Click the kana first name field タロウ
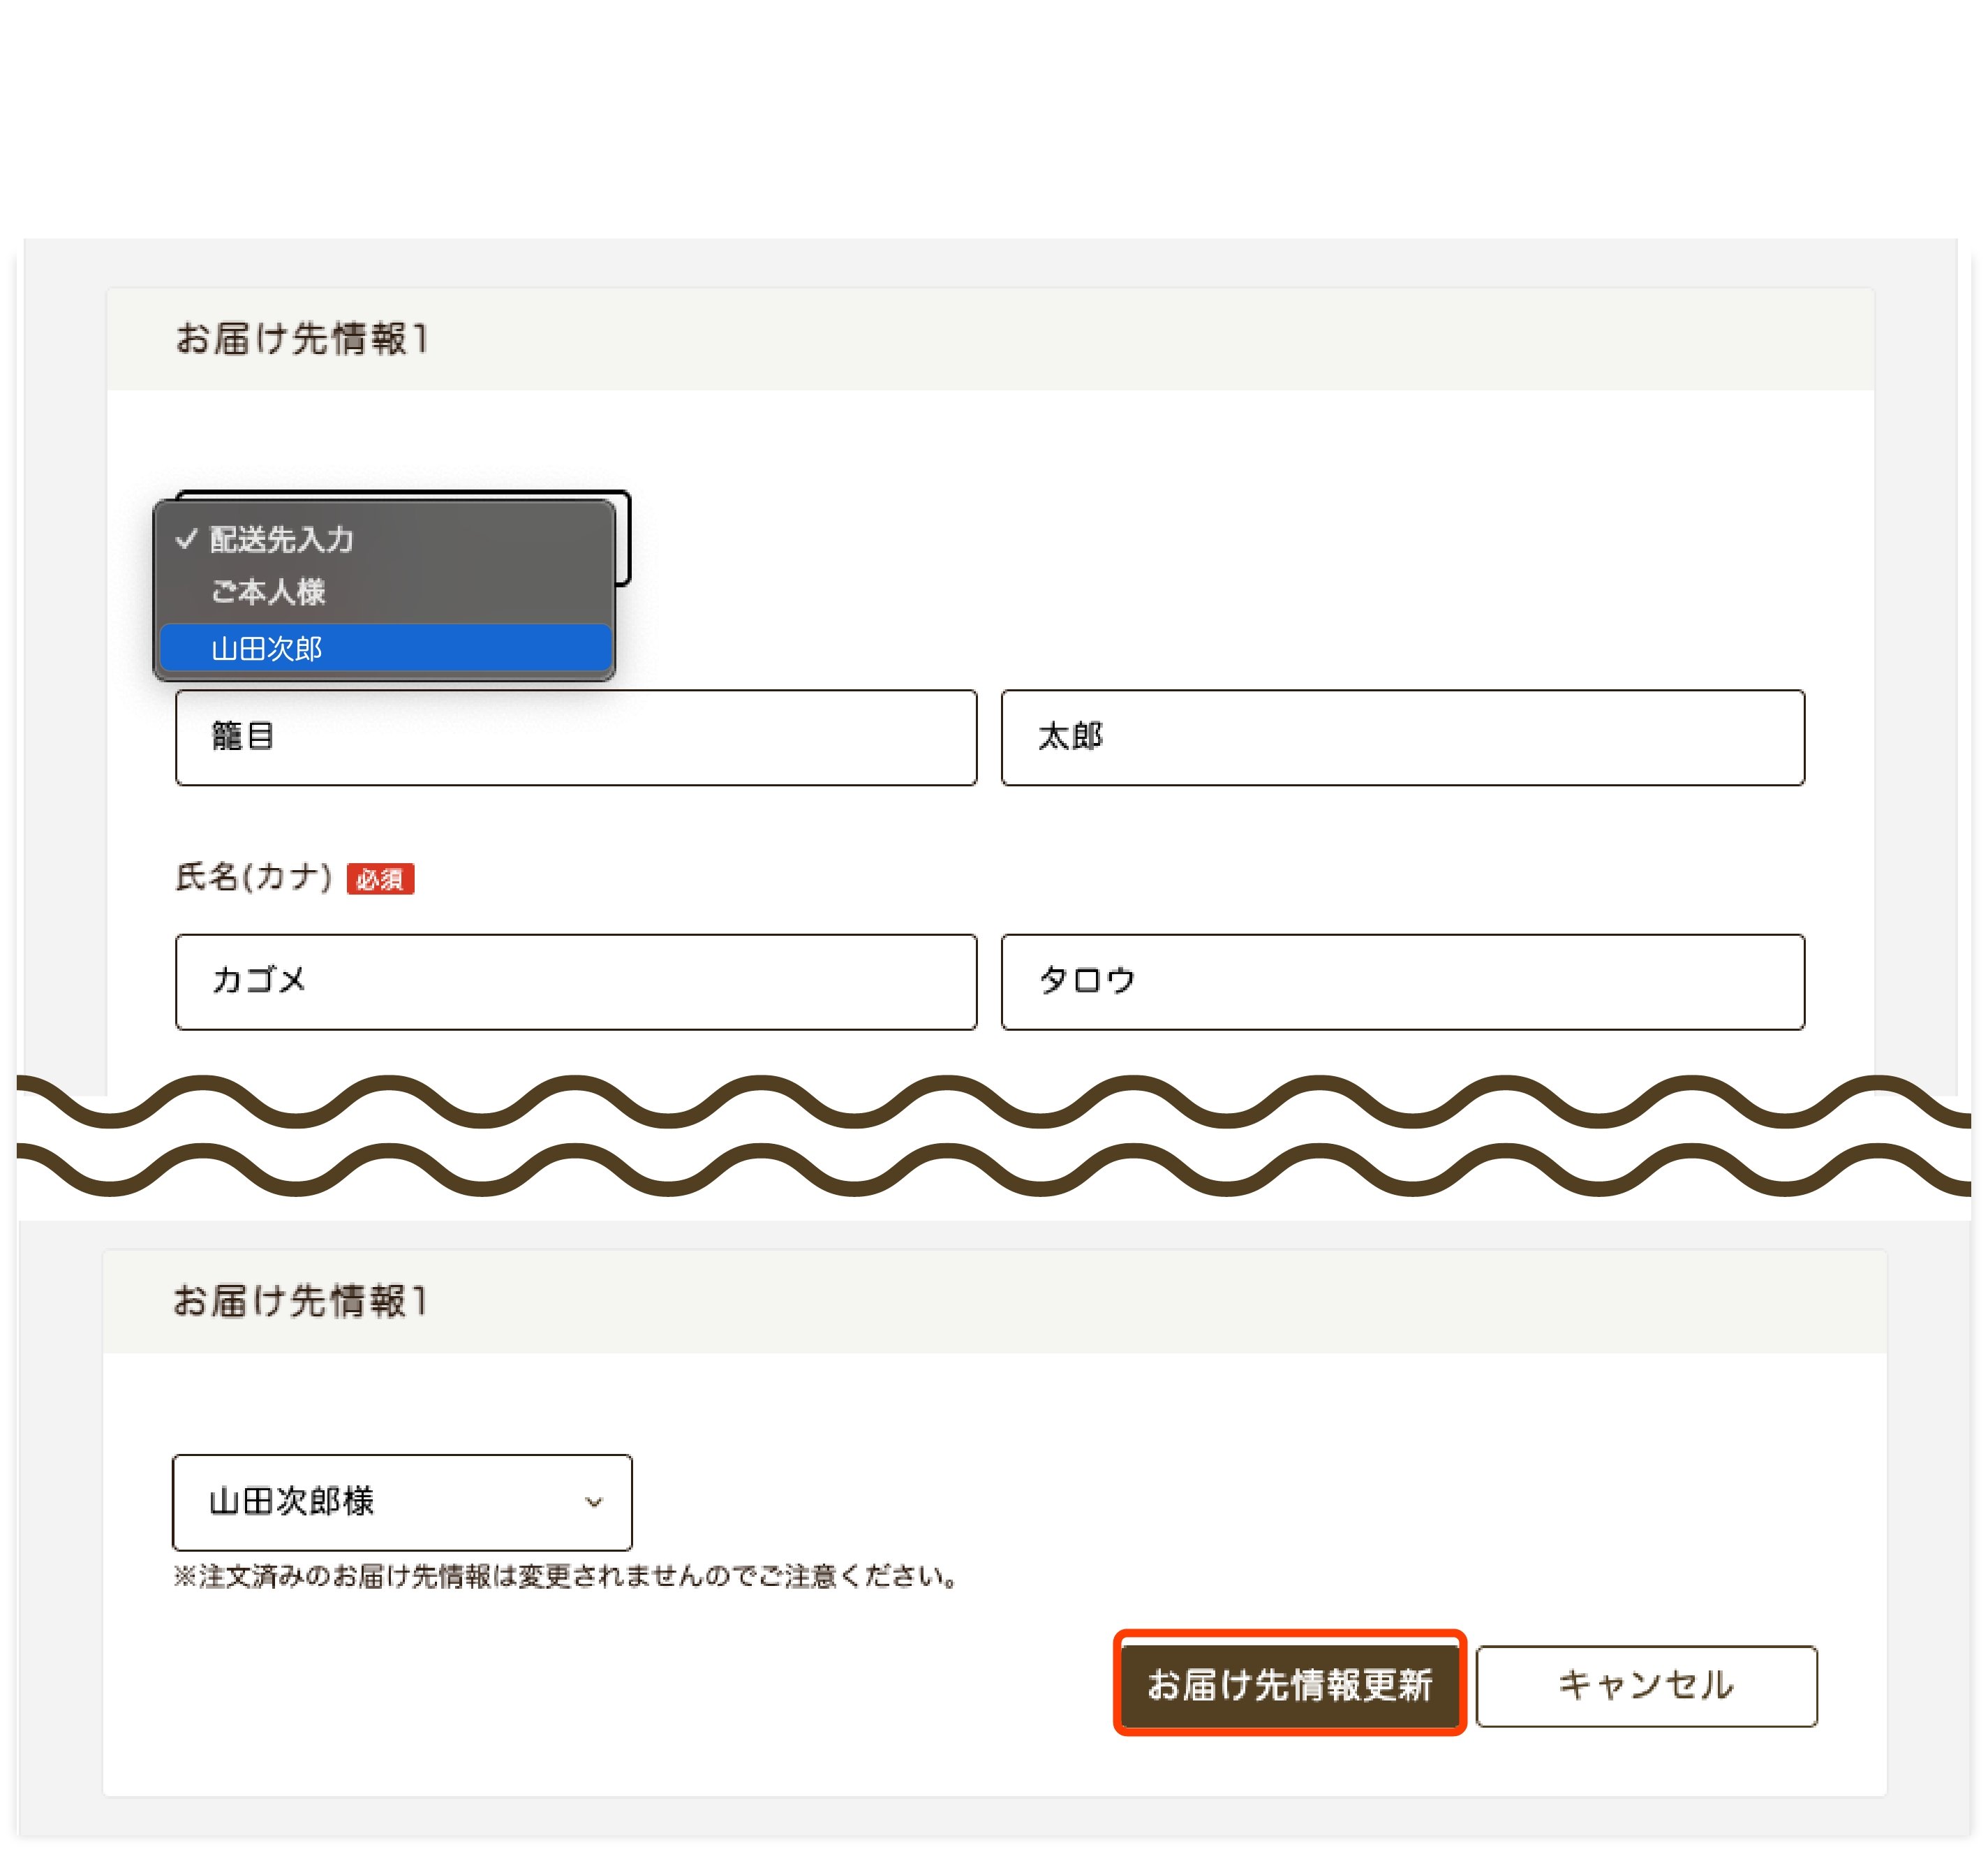Viewport: 1988px width, 1852px height. tap(1403, 983)
